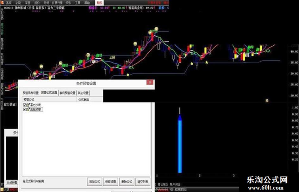Click the yellow star at the 35.00 line left
The height and width of the screenshot is (192, 299).
coord(192,63)
